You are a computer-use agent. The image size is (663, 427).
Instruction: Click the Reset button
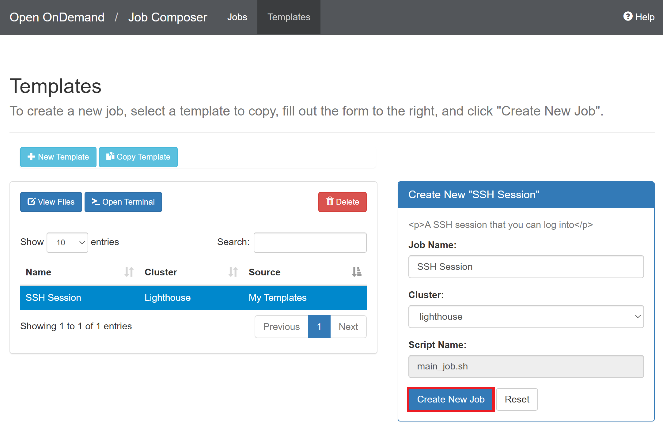pyautogui.click(x=517, y=399)
